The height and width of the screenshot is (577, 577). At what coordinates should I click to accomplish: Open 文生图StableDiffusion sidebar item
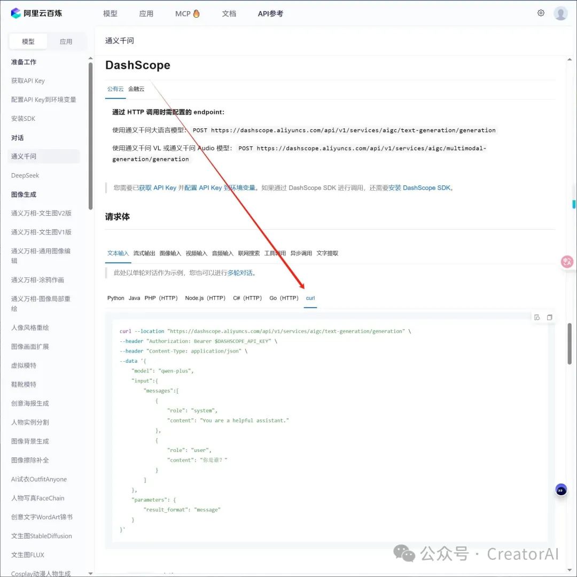42,536
